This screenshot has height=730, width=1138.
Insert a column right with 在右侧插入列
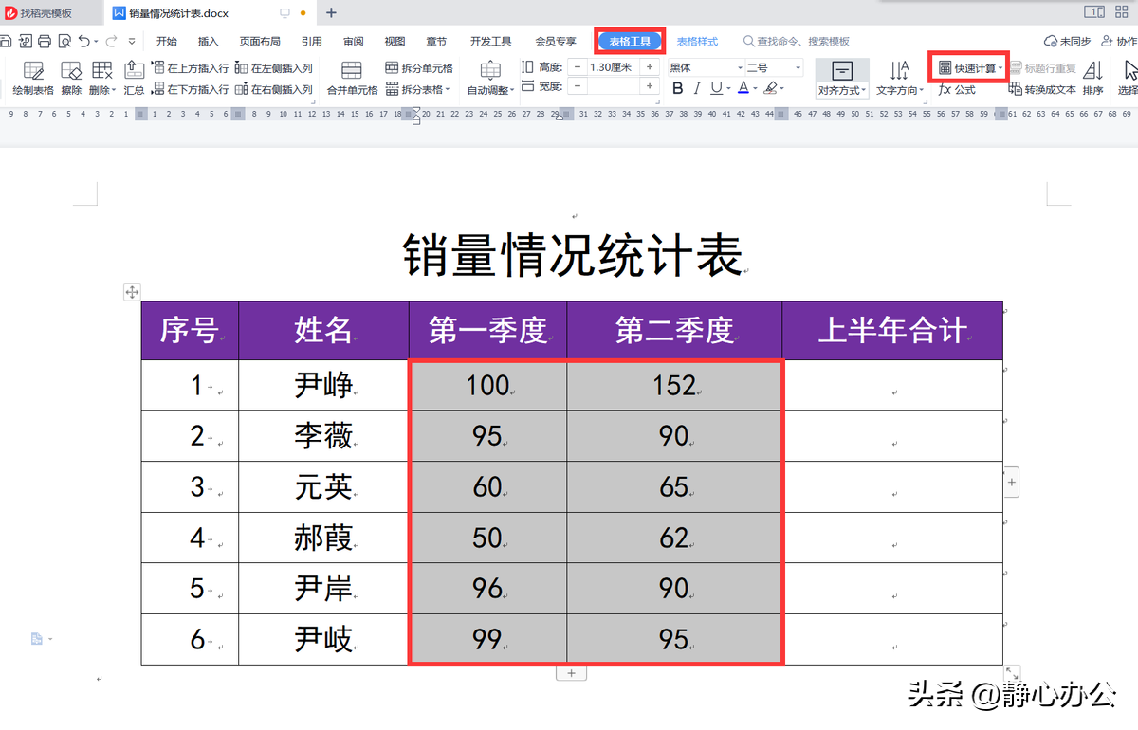coord(274,89)
